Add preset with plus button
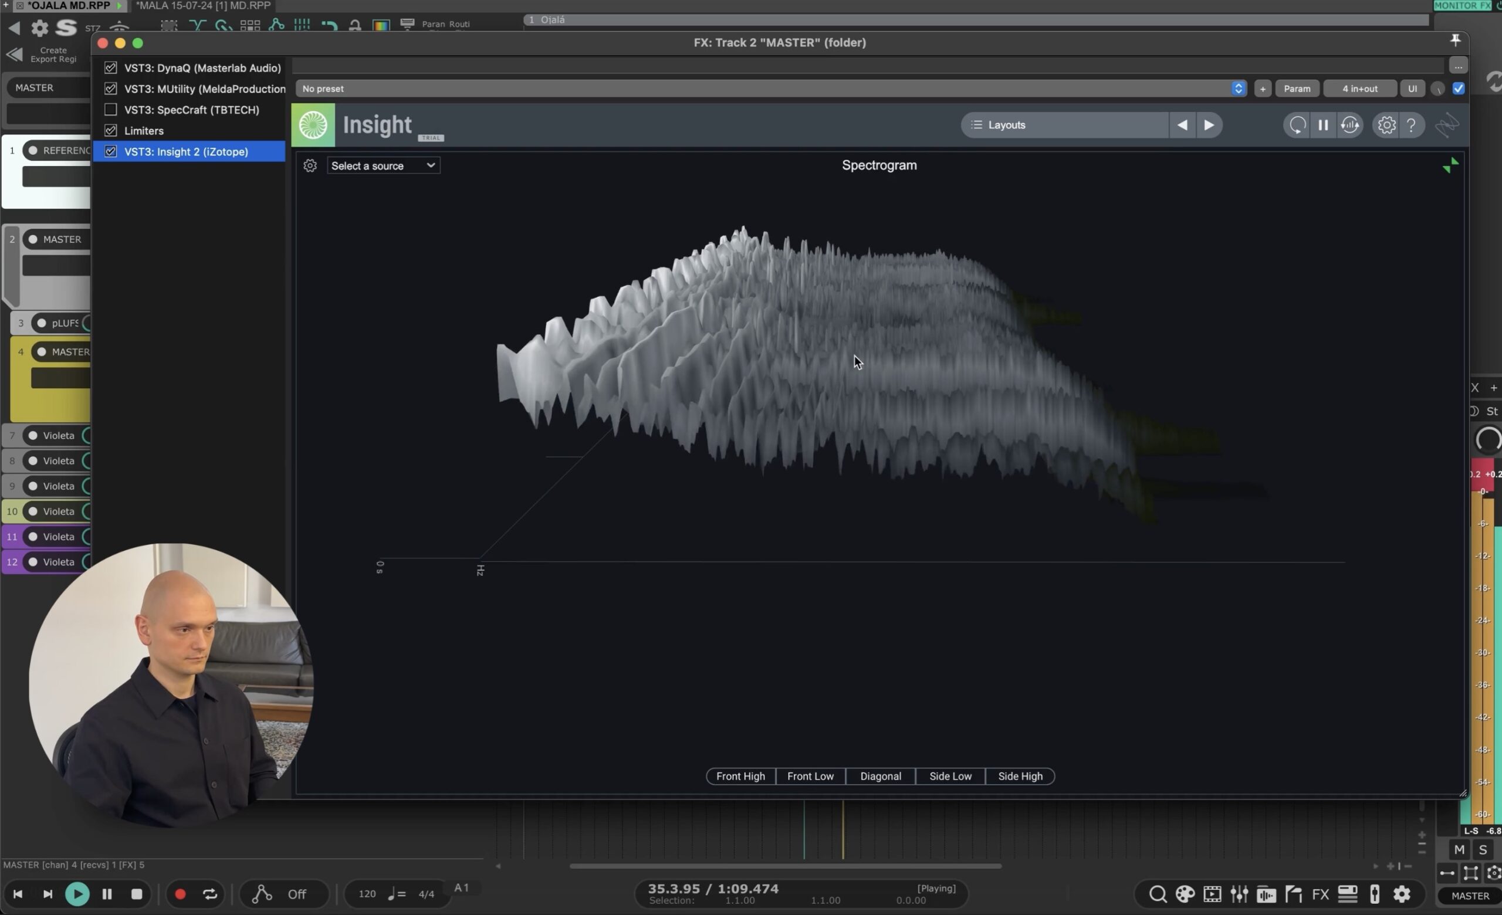The image size is (1502, 915). [1263, 89]
